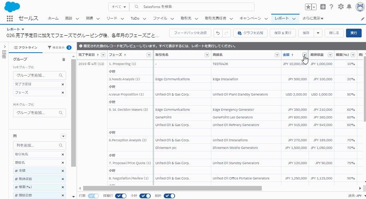Focus the 列を追加 input field
Viewport: 366px width, 199px height.
[40, 146]
